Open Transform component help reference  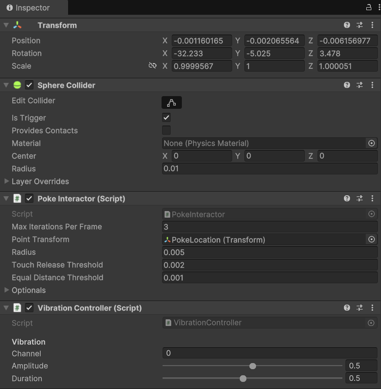(347, 25)
